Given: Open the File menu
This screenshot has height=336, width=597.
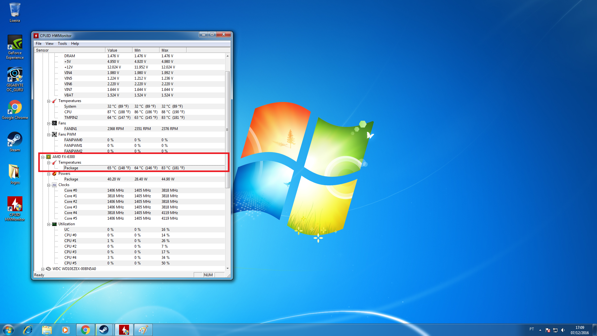Looking at the screenshot, I should tap(39, 44).
